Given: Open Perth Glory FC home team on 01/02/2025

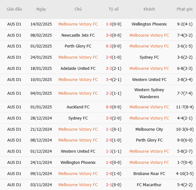Looking at the screenshot, I should [78, 46].
